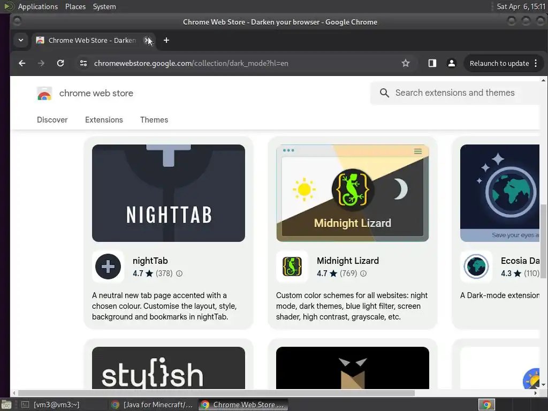Bookmark this page with the star icon
This screenshot has height=411, width=548.
click(406, 63)
